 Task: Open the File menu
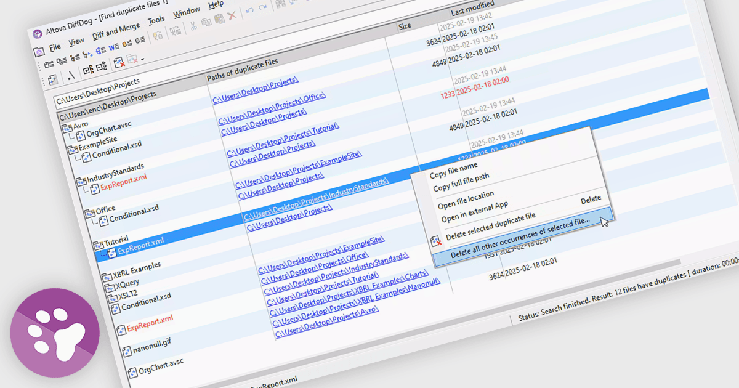coord(55,47)
